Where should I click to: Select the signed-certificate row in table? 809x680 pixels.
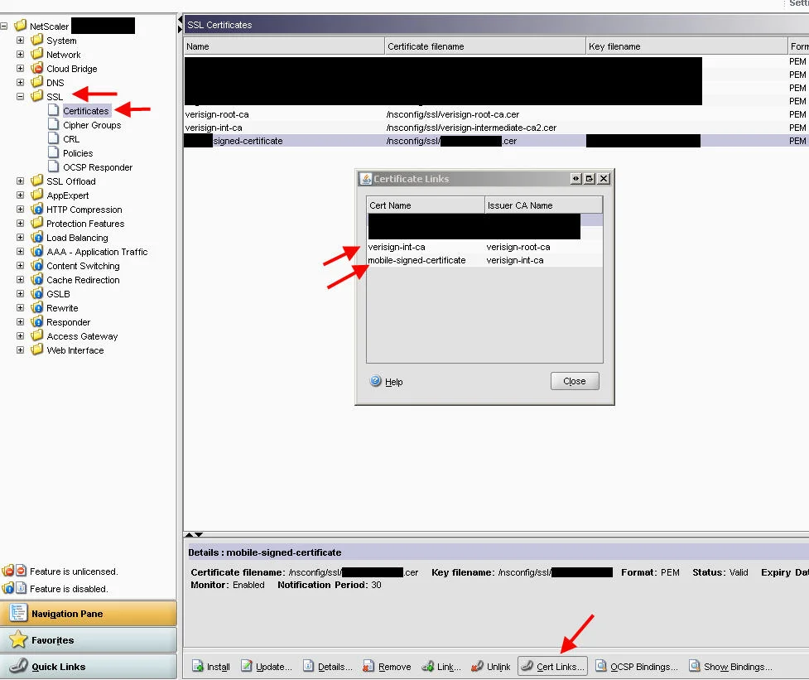click(x=496, y=141)
